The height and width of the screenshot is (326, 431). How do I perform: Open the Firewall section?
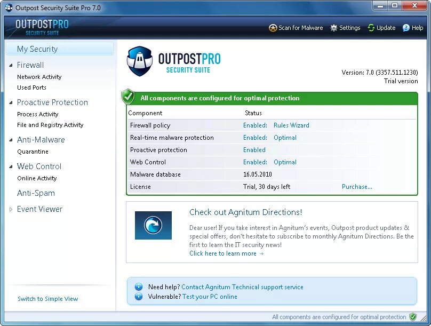pos(30,65)
